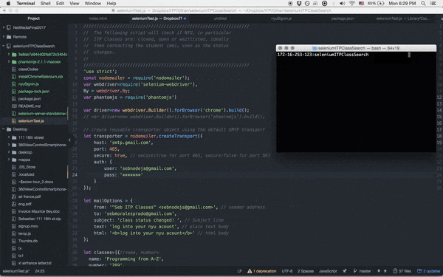
Task: Click the pin icon in status bar
Action: pos(345,271)
